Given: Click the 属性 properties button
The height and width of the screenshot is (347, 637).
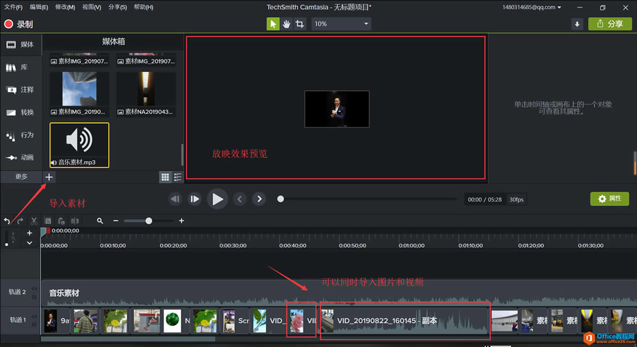Looking at the screenshot, I should pyautogui.click(x=609, y=199).
